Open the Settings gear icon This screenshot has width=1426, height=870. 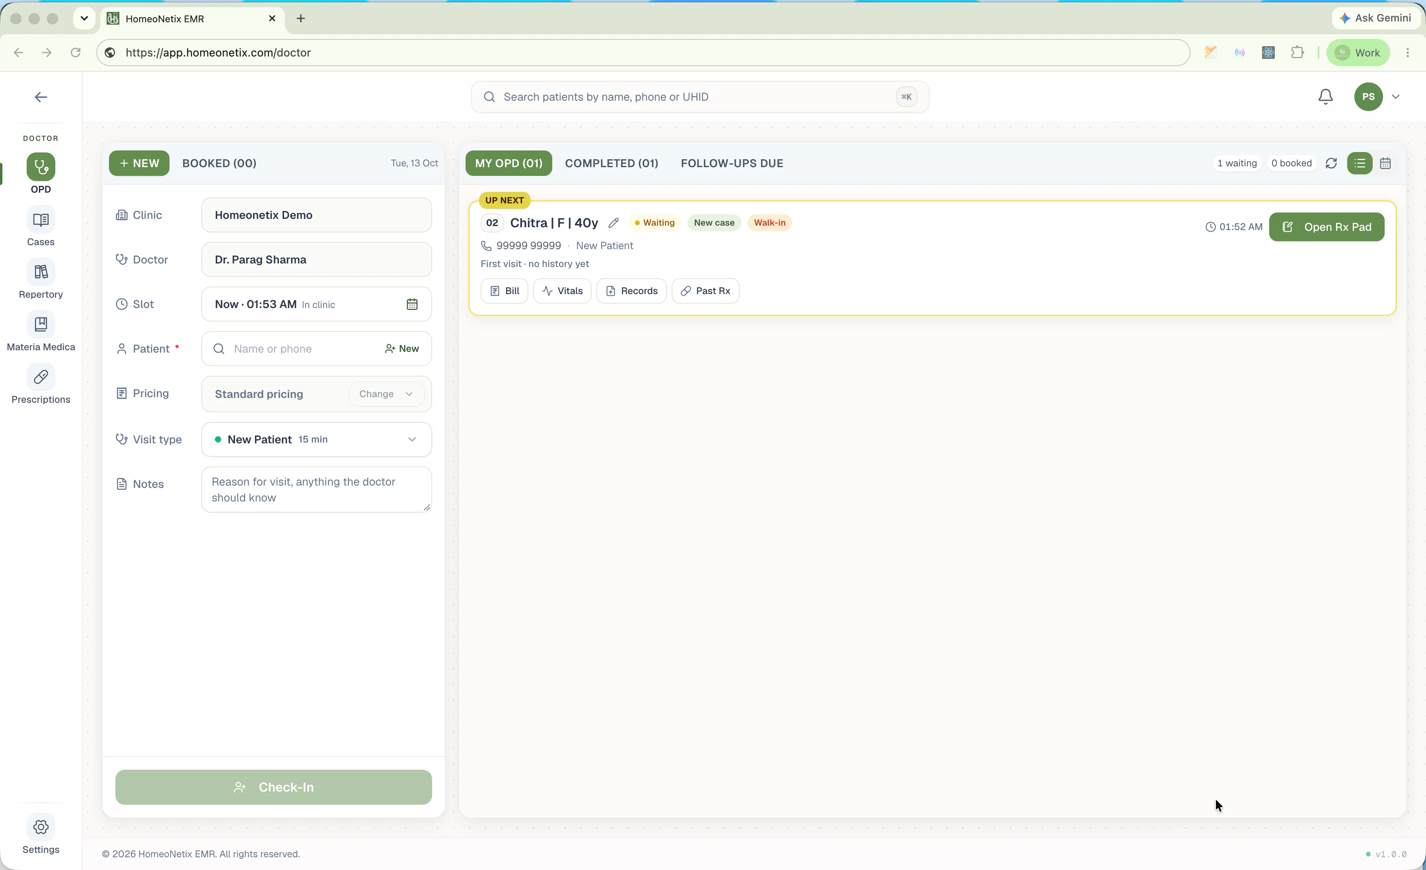[x=41, y=827]
